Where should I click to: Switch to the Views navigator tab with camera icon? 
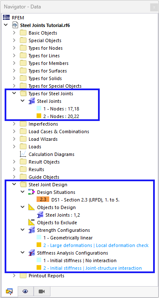(x=42, y=291)
